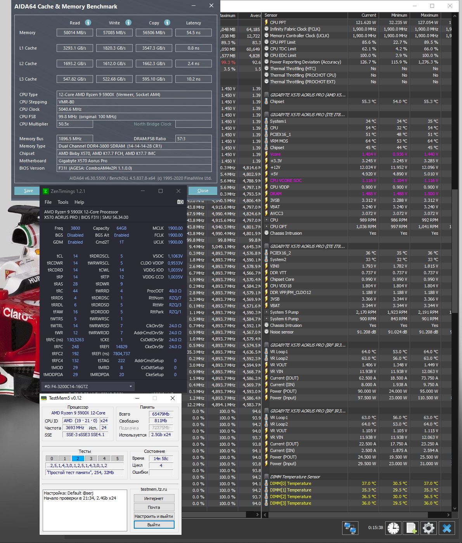Viewport: 462px width, 543px height.
Task: Click the TestMem5 title bar memory icon
Action: (44, 398)
